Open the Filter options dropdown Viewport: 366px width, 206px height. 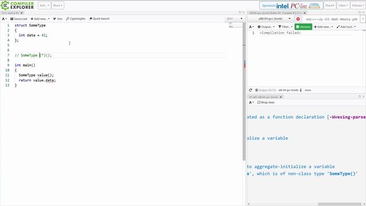pos(285,27)
